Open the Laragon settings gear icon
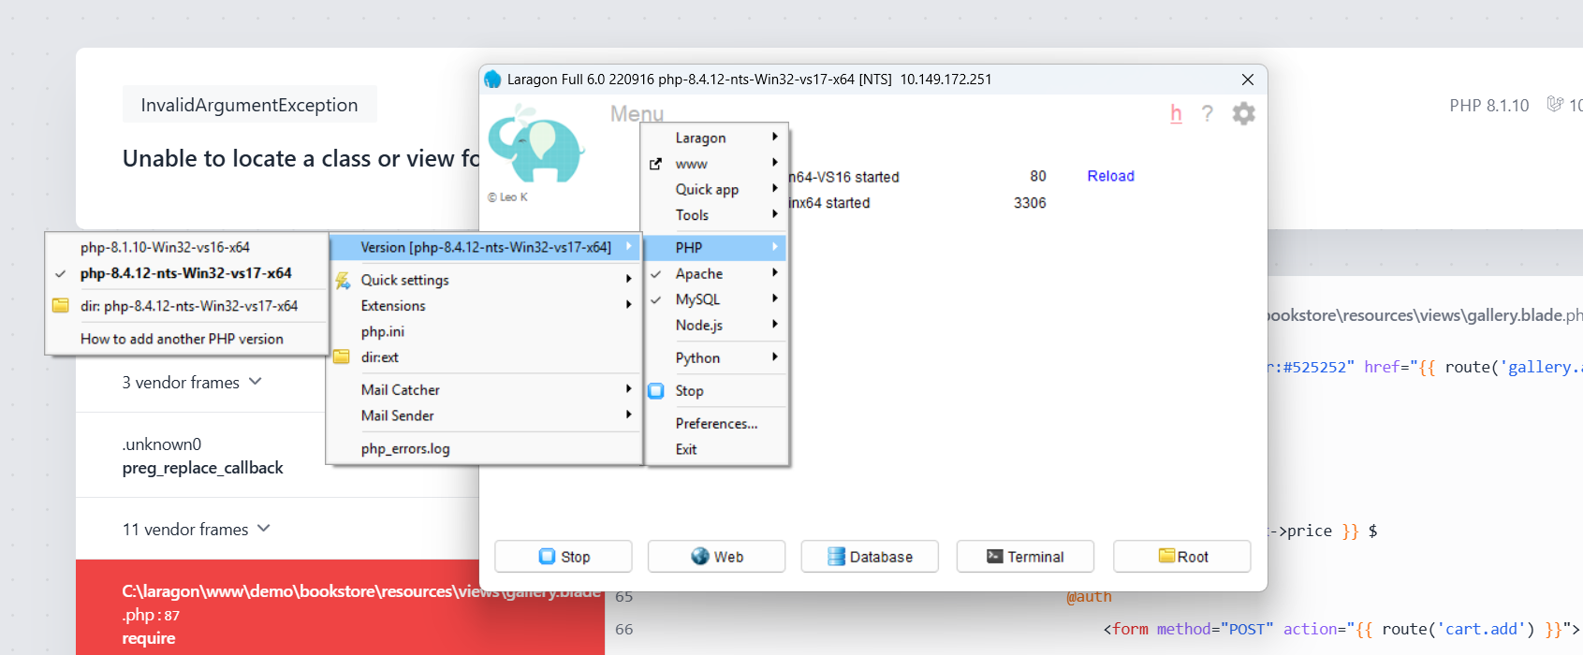Viewport: 1583px width, 655px height. tap(1243, 114)
